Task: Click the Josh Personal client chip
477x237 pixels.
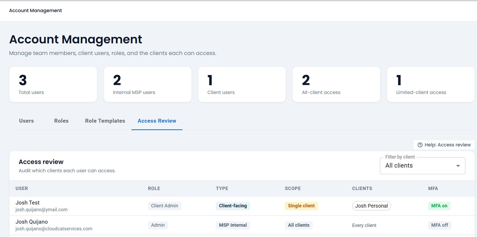Action: [x=371, y=206]
